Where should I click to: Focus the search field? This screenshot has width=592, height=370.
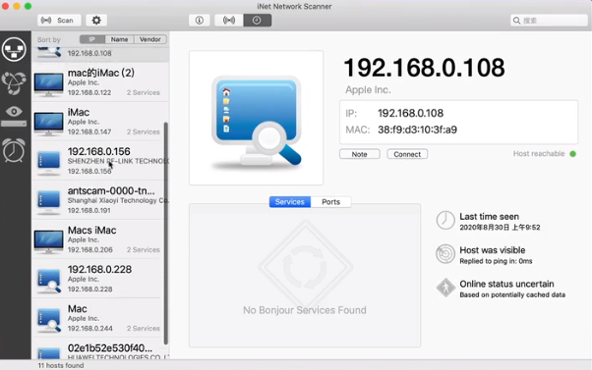pos(549,21)
